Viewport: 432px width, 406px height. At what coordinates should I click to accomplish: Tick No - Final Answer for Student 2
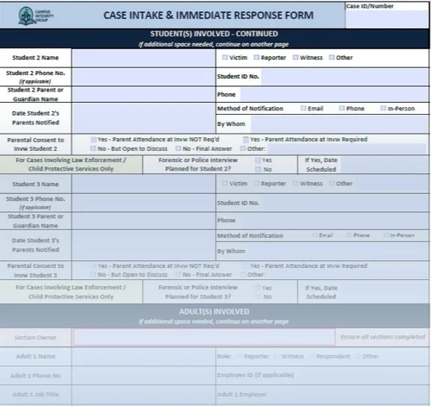(x=178, y=149)
